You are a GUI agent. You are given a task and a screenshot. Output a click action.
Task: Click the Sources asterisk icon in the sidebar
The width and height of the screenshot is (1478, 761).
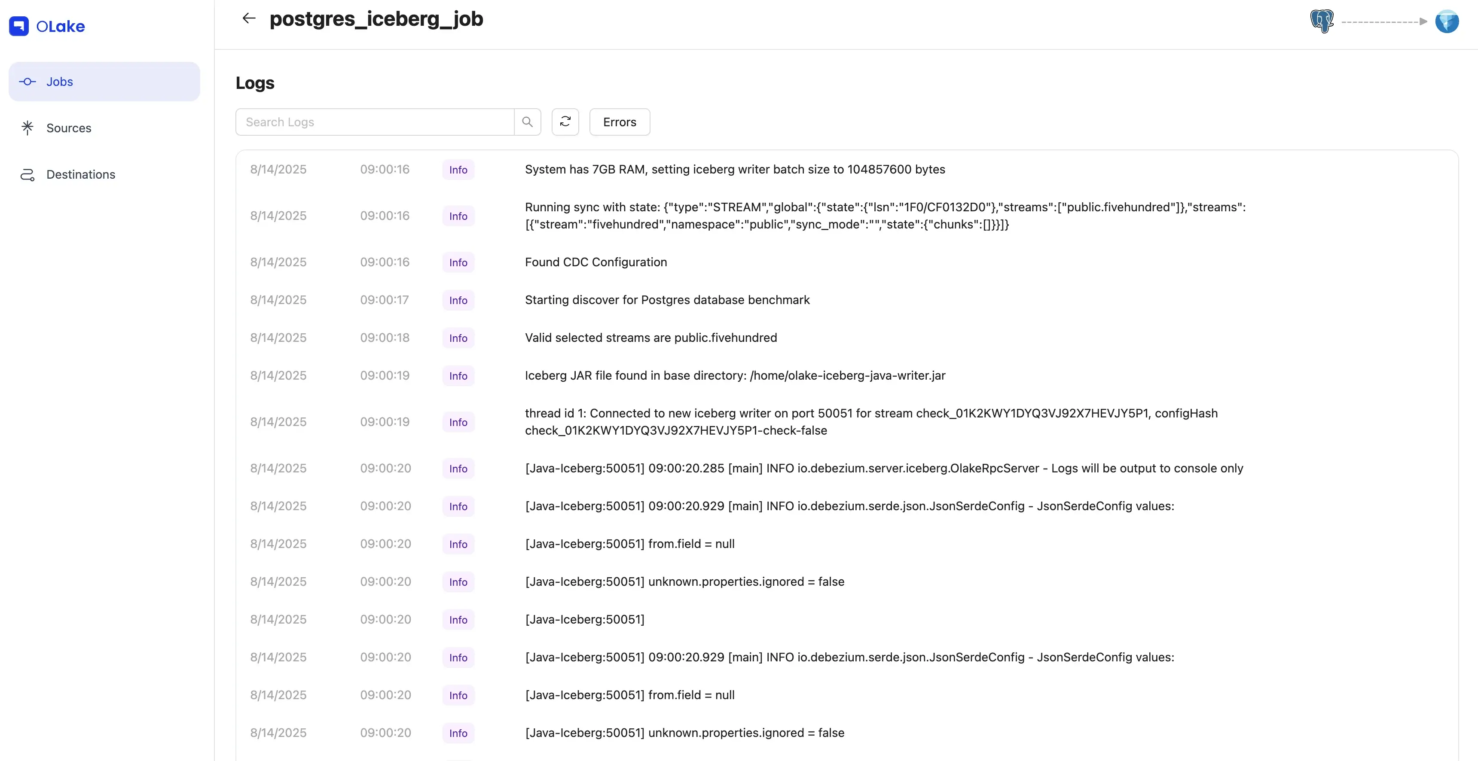(27, 128)
